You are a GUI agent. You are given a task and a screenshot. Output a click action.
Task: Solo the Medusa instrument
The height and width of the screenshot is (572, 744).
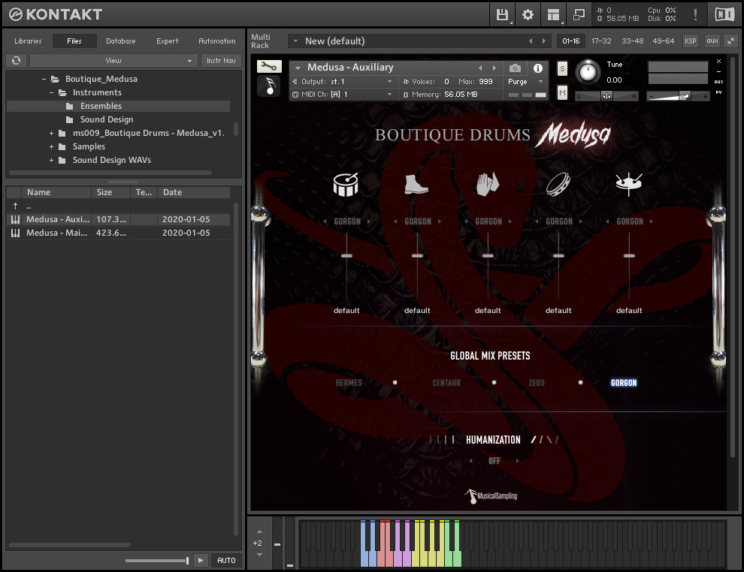tap(562, 69)
